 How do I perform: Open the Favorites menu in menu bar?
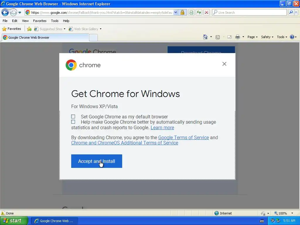tap(40, 21)
